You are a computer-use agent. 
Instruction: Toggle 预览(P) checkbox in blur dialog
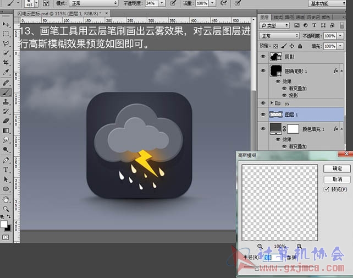(x=327, y=189)
